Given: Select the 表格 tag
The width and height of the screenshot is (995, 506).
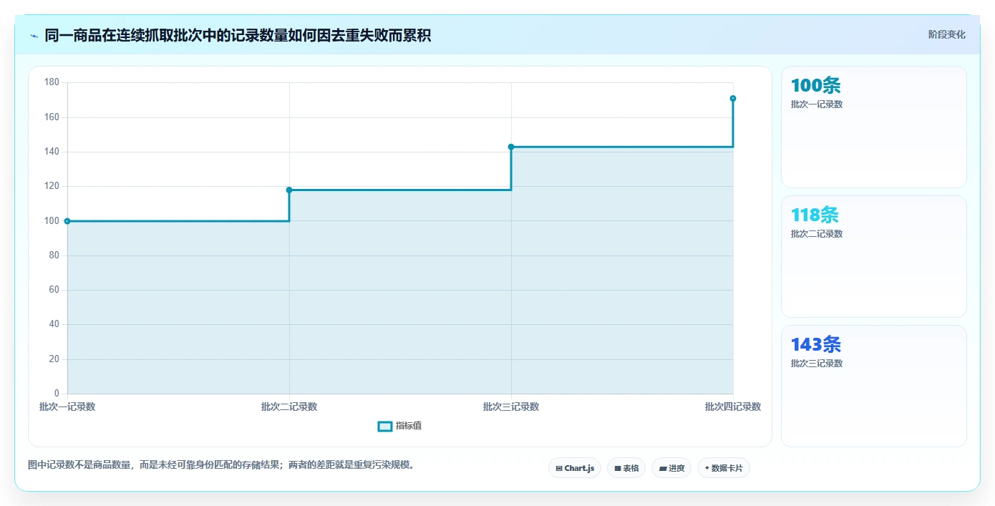Looking at the screenshot, I should pos(626,468).
